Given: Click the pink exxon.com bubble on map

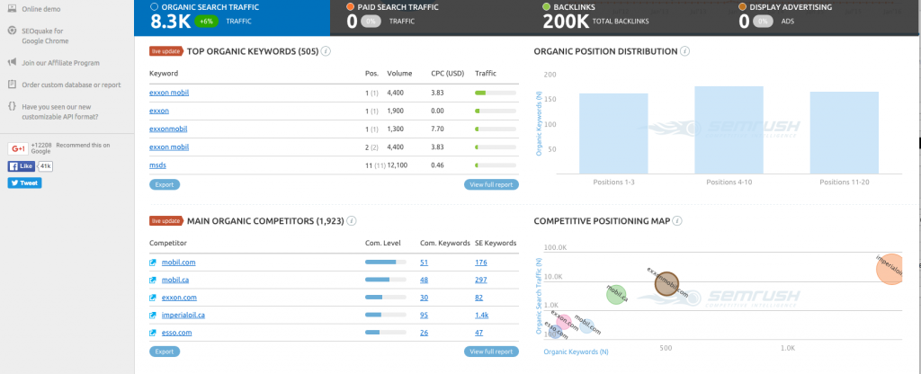Looking at the screenshot, I should pos(564,323).
